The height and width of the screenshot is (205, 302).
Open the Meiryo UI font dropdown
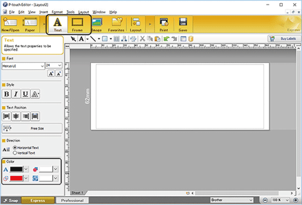(23, 66)
